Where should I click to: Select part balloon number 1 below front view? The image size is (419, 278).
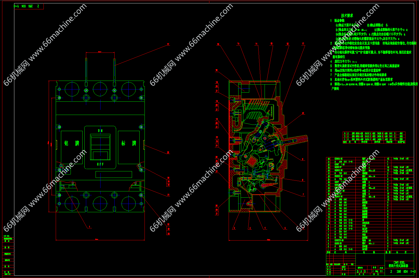pyautogui.click(x=90, y=227)
